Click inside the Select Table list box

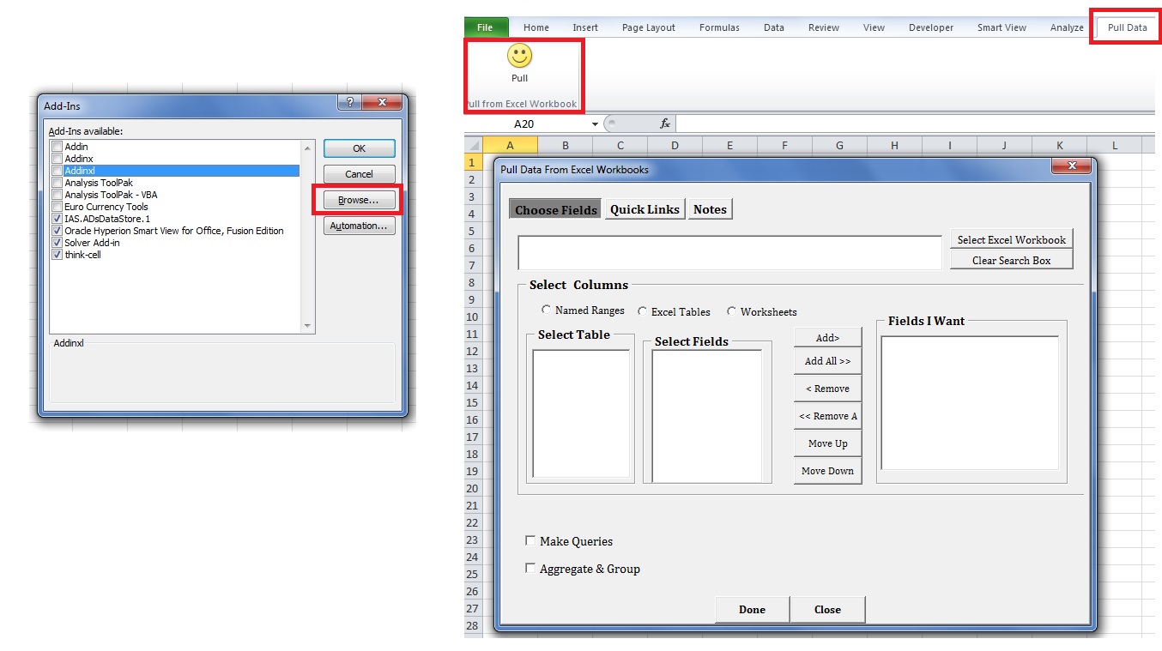[x=581, y=413]
